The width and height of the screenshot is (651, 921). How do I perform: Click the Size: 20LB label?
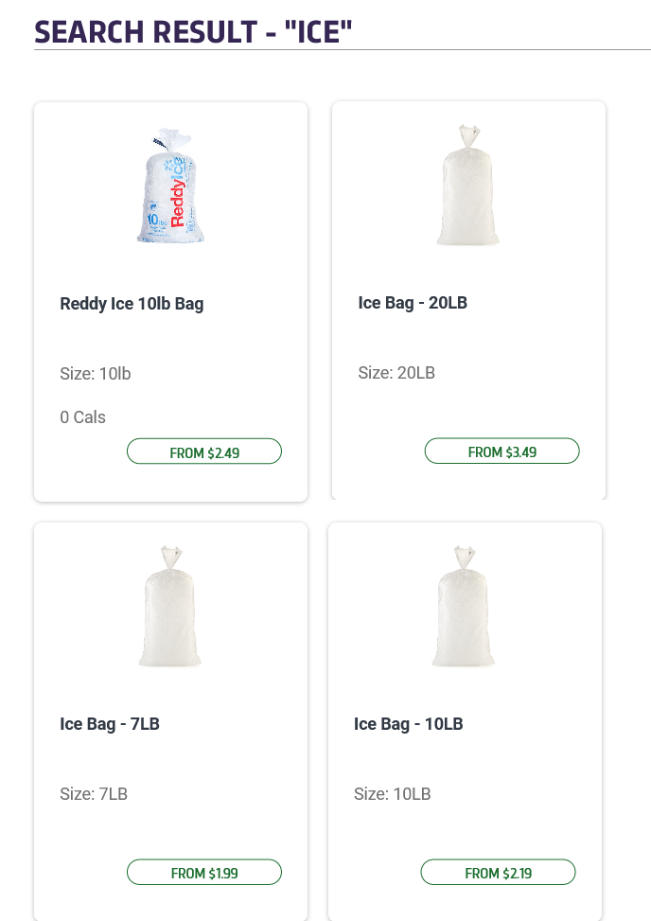click(x=396, y=373)
